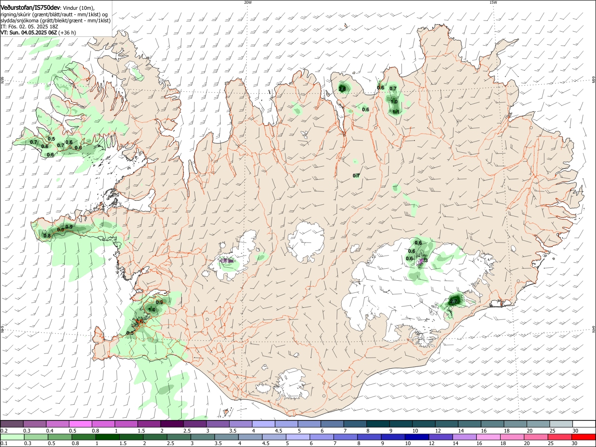
Task: Click the 1.1 precipitation value on the map
Action: [x=396, y=112]
